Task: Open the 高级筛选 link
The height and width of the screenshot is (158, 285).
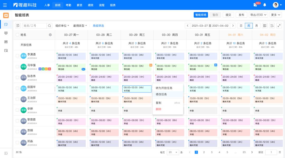Action: (x=98, y=26)
